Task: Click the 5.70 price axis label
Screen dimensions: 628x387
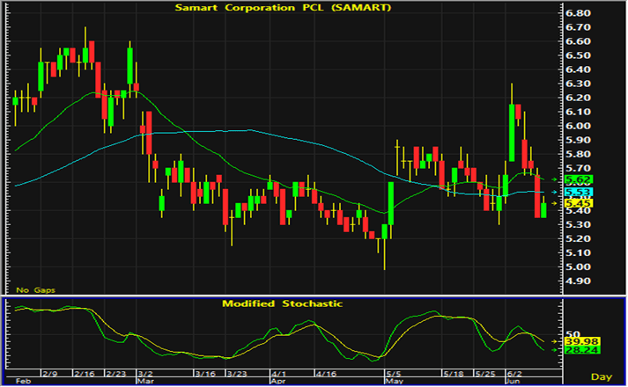Action: tap(578, 168)
